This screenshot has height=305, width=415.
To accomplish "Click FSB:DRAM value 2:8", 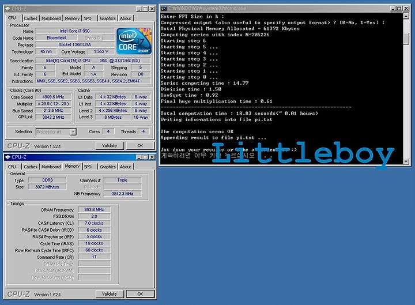I will (95, 216).
